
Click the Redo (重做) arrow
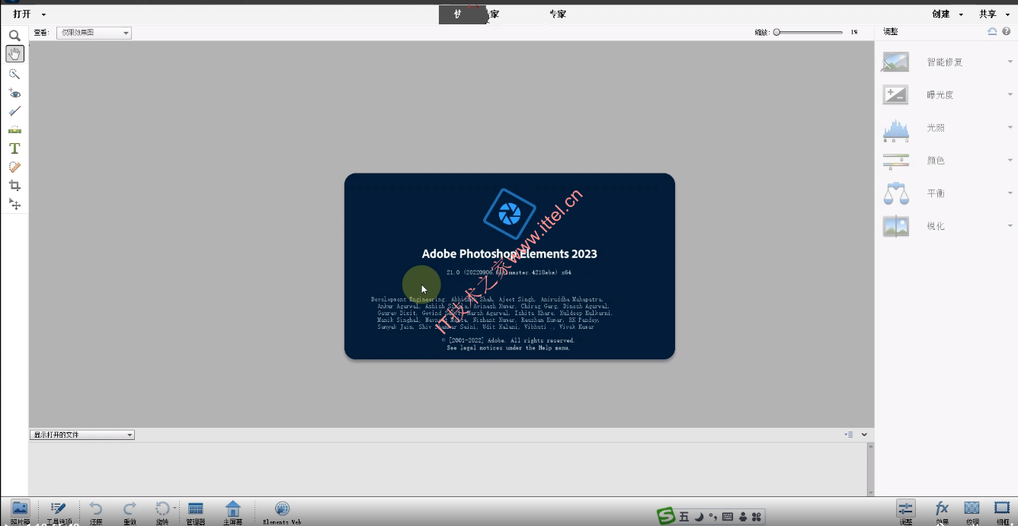pyautogui.click(x=130, y=508)
